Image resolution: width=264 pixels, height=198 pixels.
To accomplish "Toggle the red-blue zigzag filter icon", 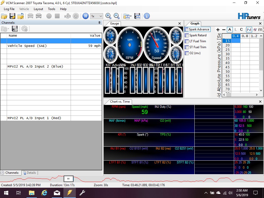I will pos(255,30).
